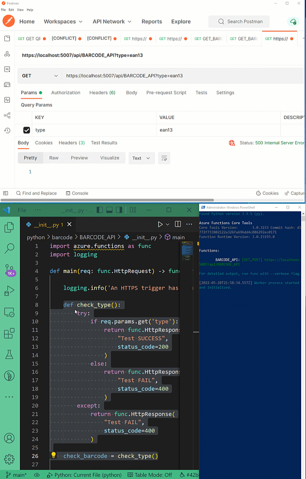The image size is (306, 479).
Task: Uncheck the 'type' query param checkbox
Action: pyautogui.click(x=27, y=130)
